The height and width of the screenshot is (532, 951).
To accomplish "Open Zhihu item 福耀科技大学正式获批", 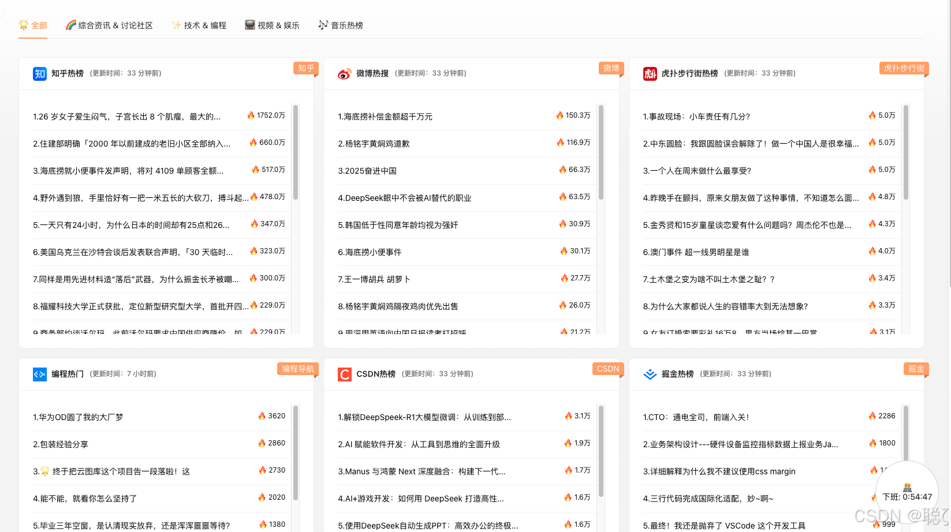I will [141, 306].
